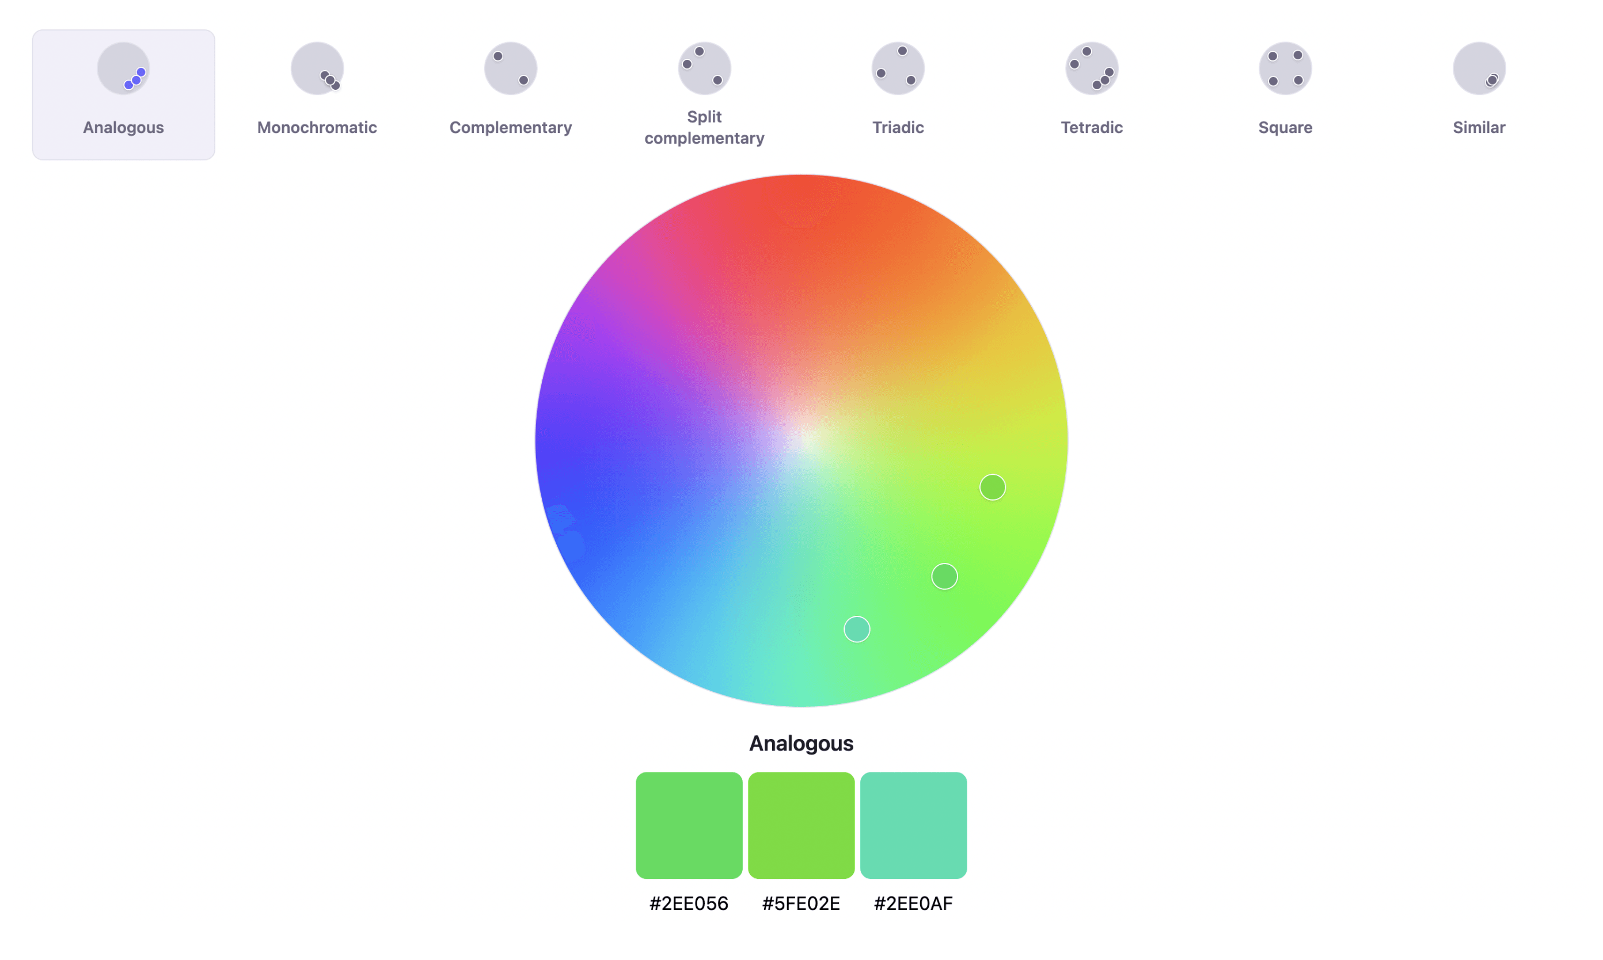Click the center of the color wheel

801,440
